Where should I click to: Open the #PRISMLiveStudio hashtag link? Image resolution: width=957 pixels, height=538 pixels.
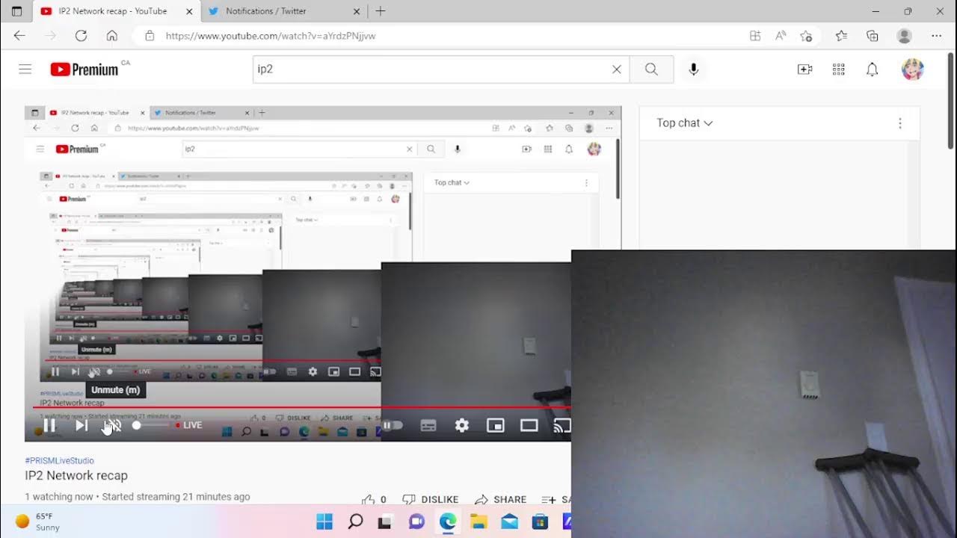[59, 461]
